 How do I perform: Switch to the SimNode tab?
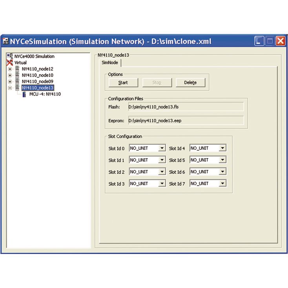[x=110, y=63]
